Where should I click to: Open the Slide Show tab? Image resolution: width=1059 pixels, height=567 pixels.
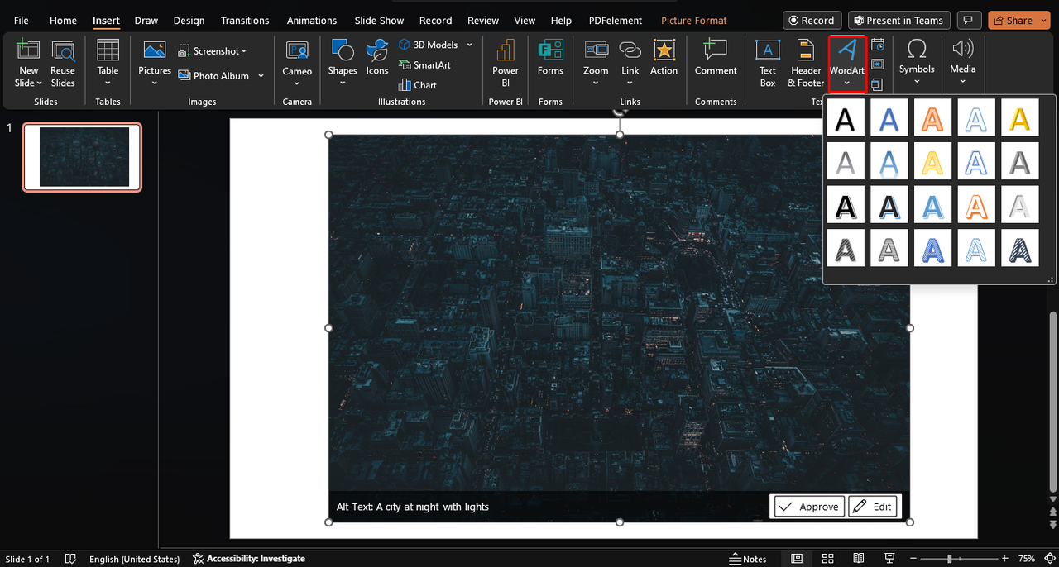[x=380, y=21]
